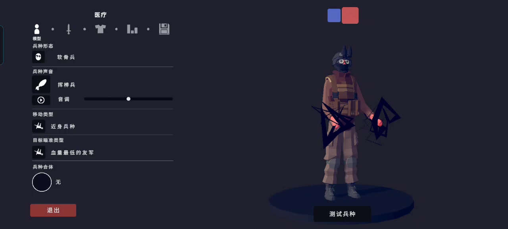This screenshot has height=229, width=508.
Task: Open the 兵种合体 empty circle slot
Action: [42, 182]
